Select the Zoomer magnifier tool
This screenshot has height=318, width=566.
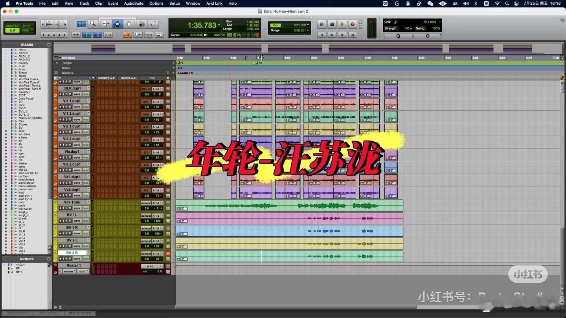pos(93,24)
